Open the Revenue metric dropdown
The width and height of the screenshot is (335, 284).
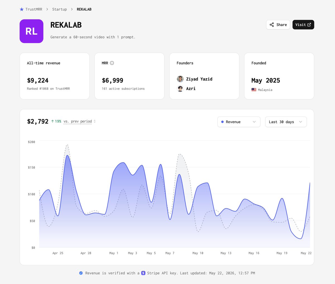coord(239,122)
